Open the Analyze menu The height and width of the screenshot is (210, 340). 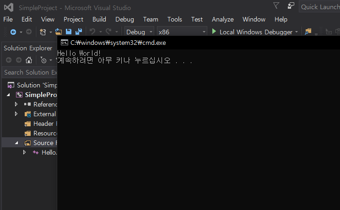point(223,19)
